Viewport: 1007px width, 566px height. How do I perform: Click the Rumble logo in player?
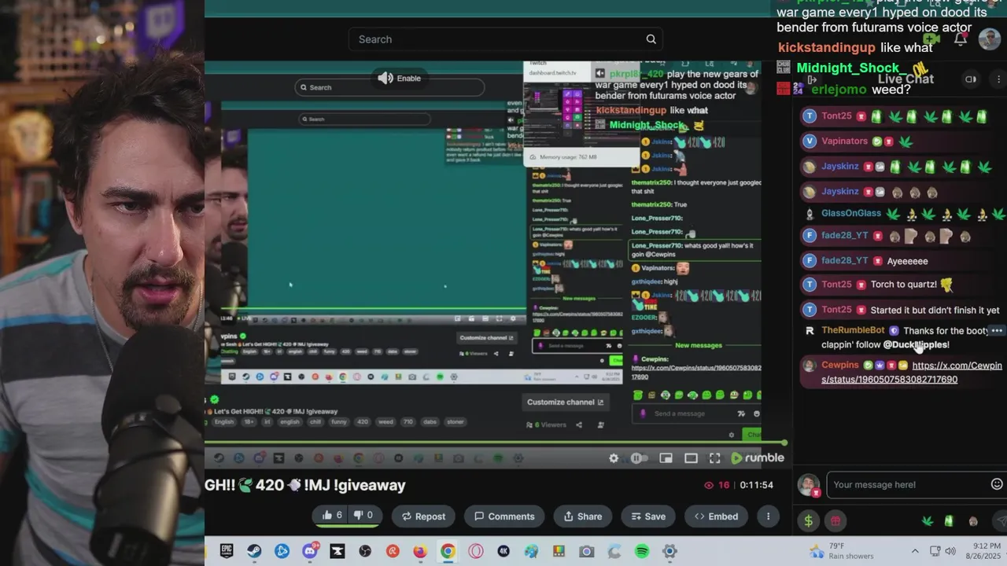pos(758,458)
